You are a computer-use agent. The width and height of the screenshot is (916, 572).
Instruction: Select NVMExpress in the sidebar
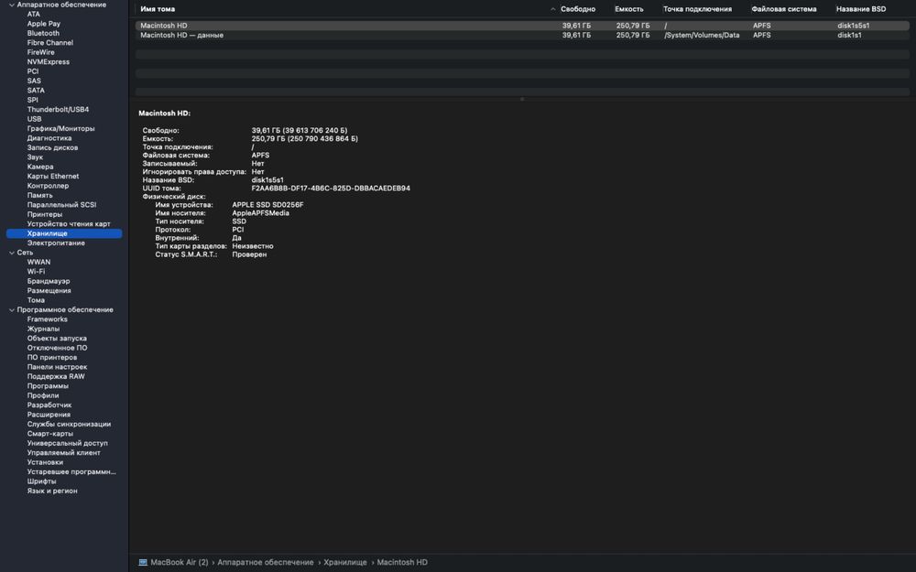pyautogui.click(x=48, y=62)
